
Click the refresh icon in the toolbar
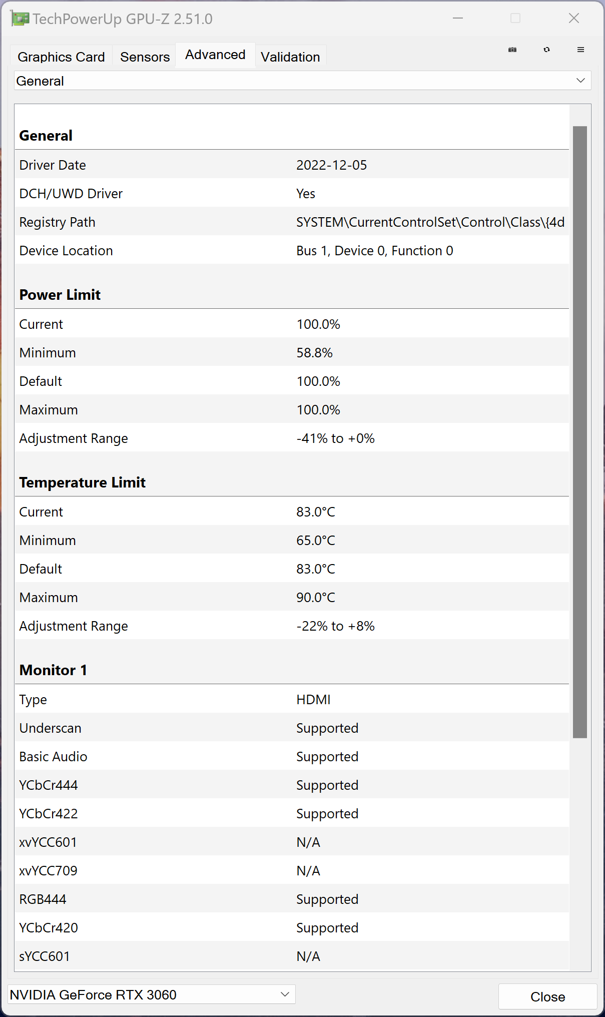tap(546, 50)
